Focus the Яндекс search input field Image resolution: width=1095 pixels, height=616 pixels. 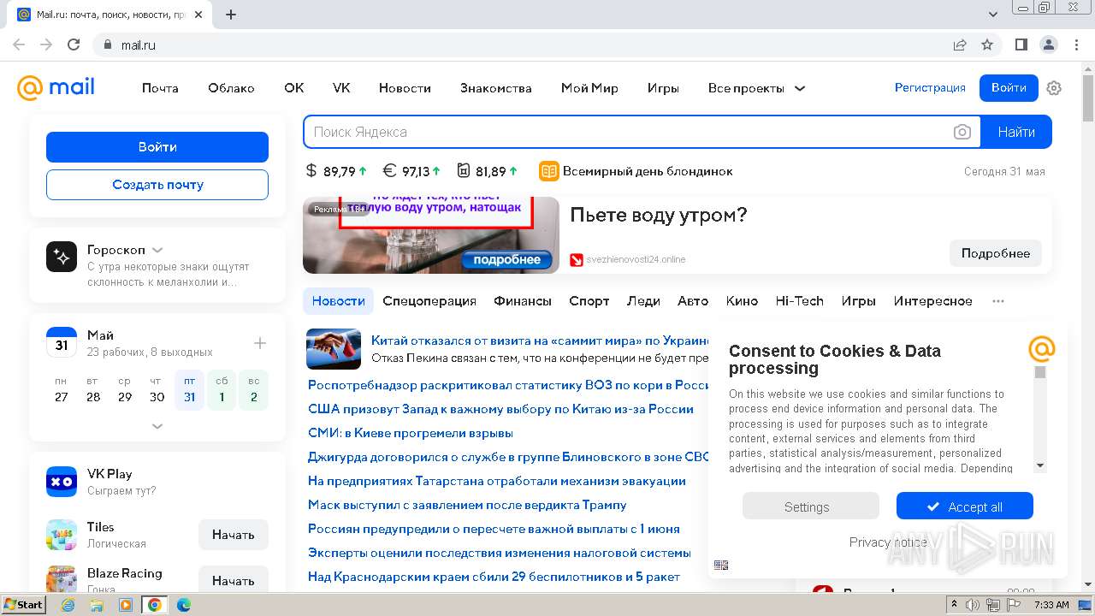(x=629, y=132)
